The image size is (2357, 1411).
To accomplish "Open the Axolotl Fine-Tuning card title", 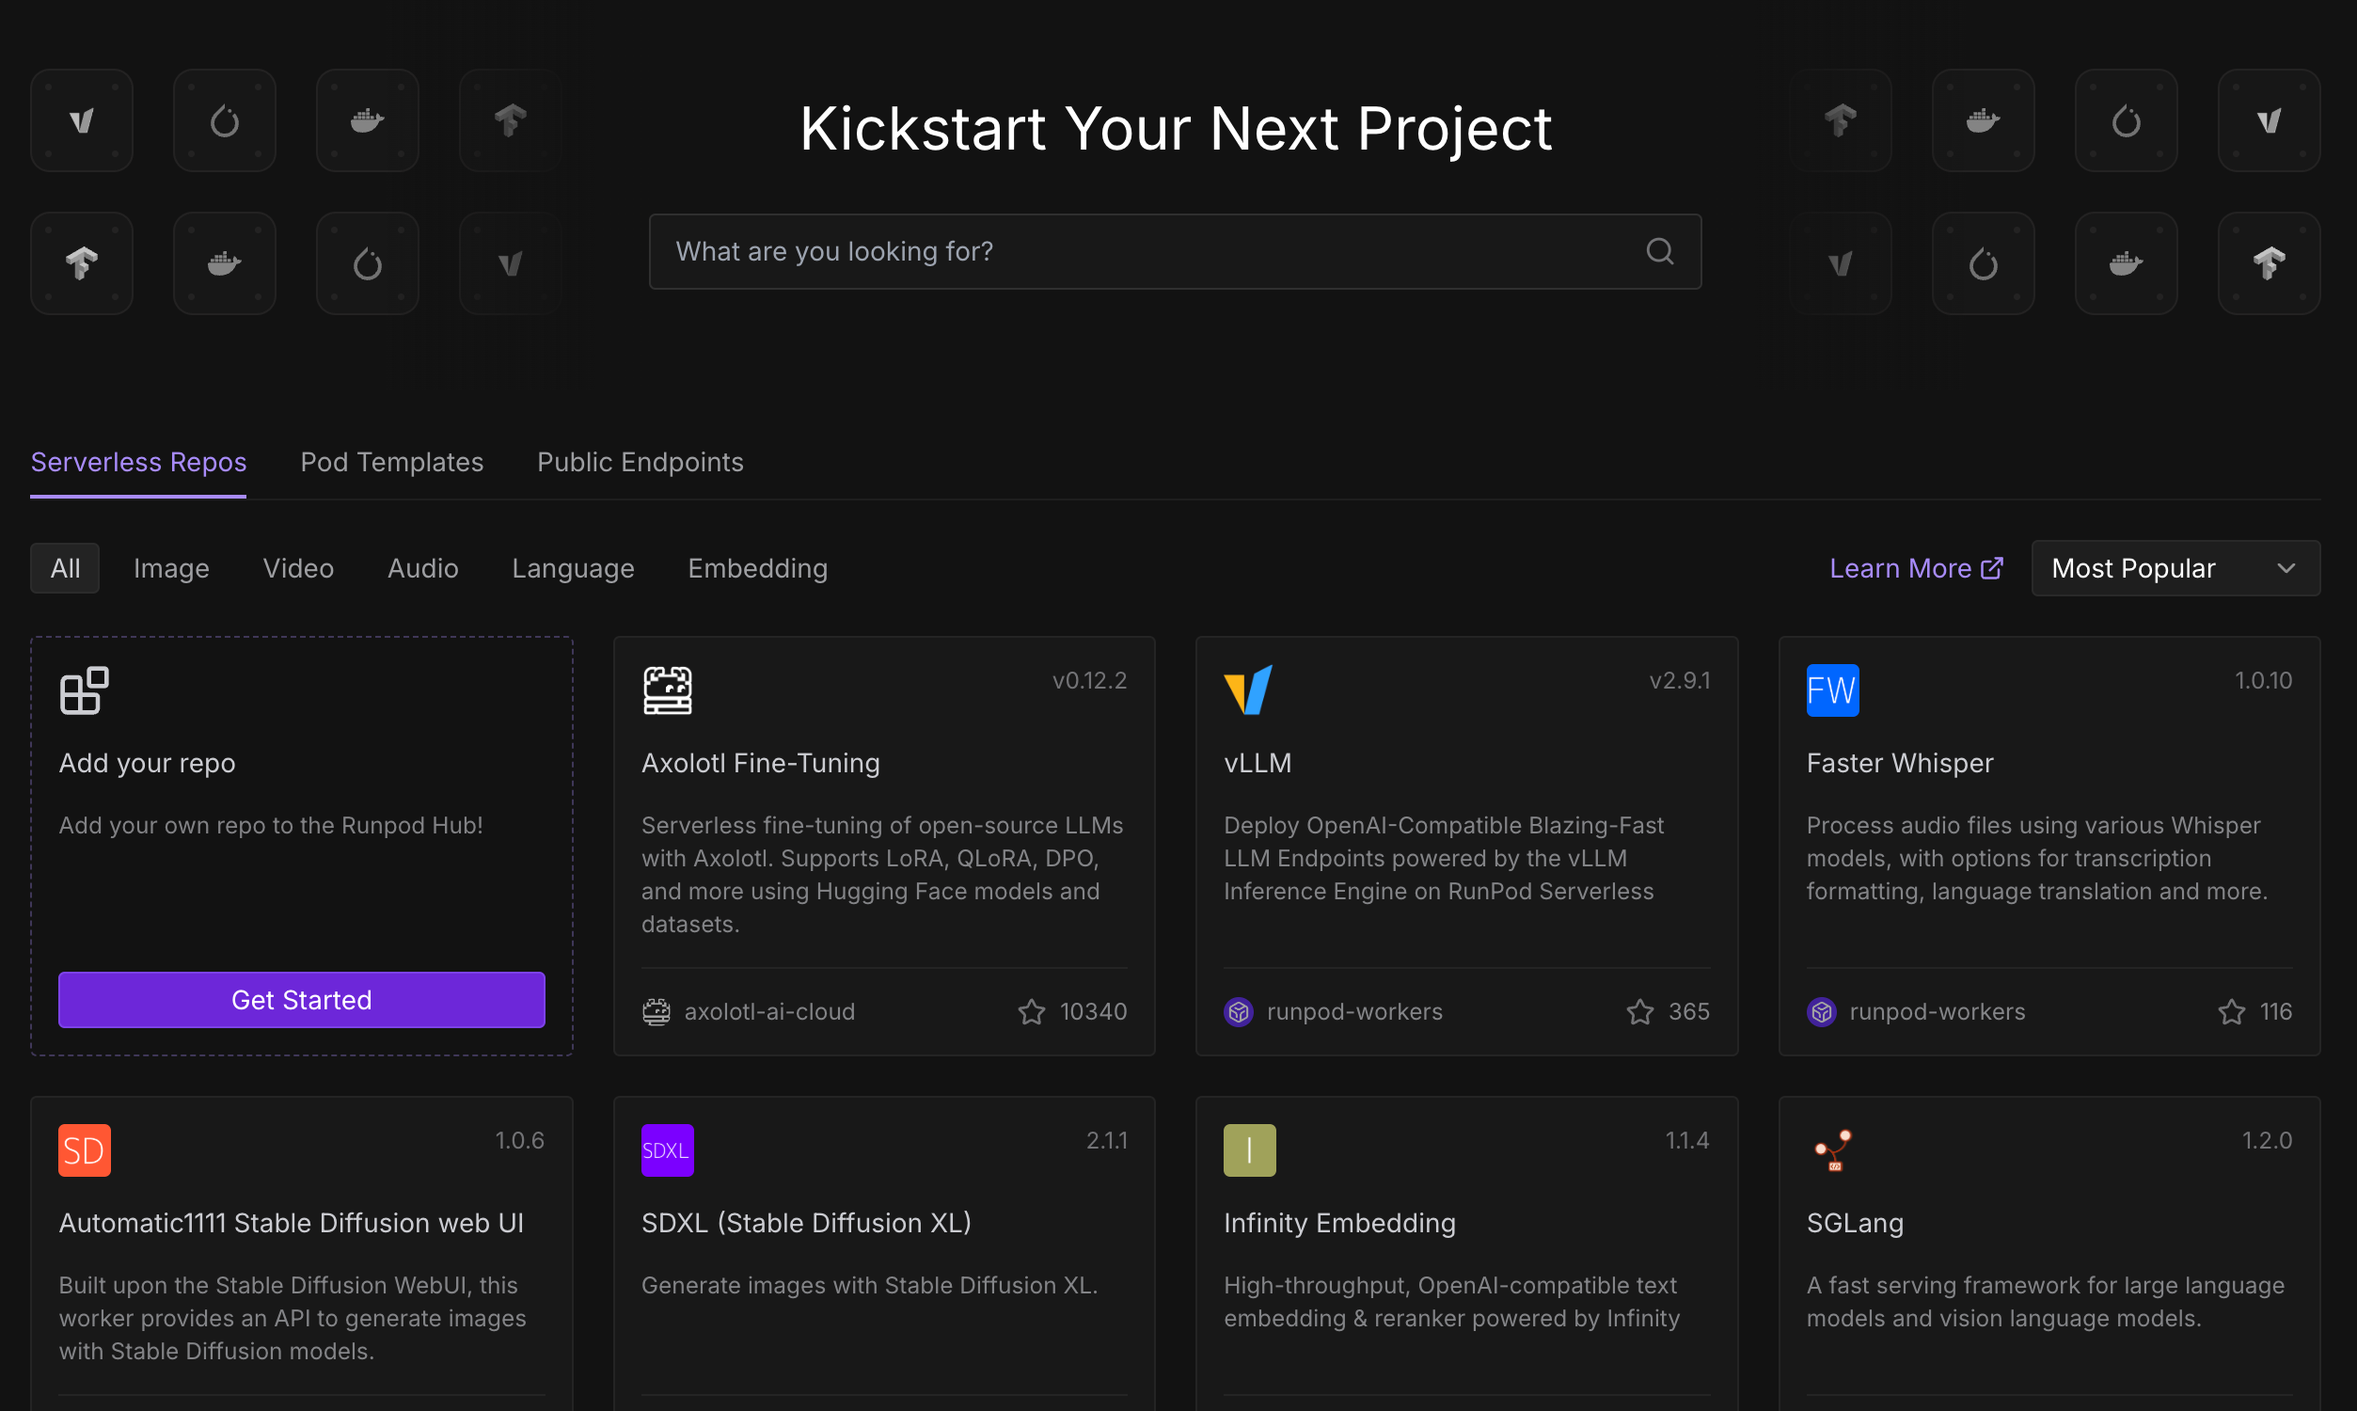I will [760, 764].
